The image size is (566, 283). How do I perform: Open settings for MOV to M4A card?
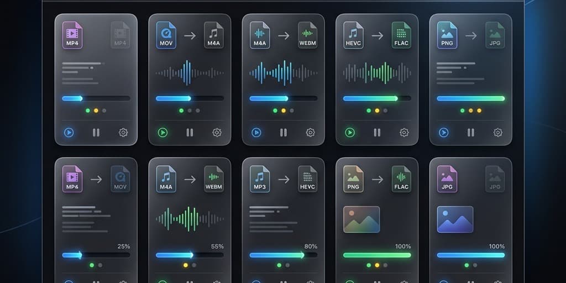(217, 133)
